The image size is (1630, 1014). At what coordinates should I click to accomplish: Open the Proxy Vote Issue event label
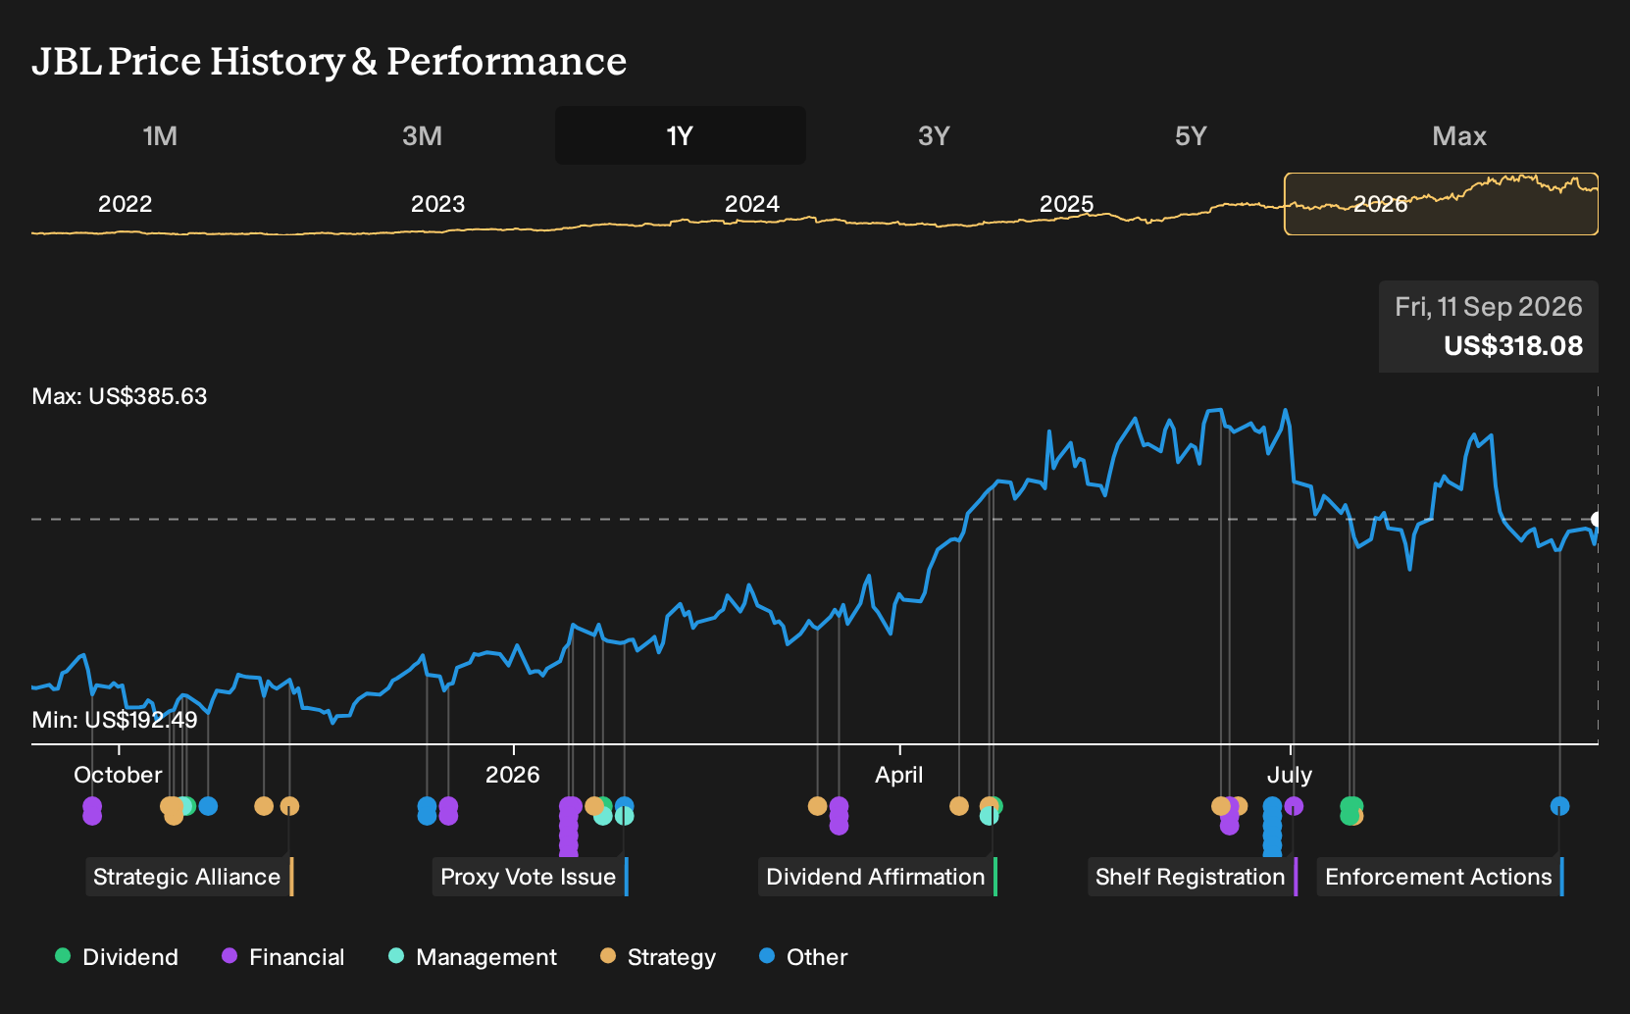click(x=531, y=877)
